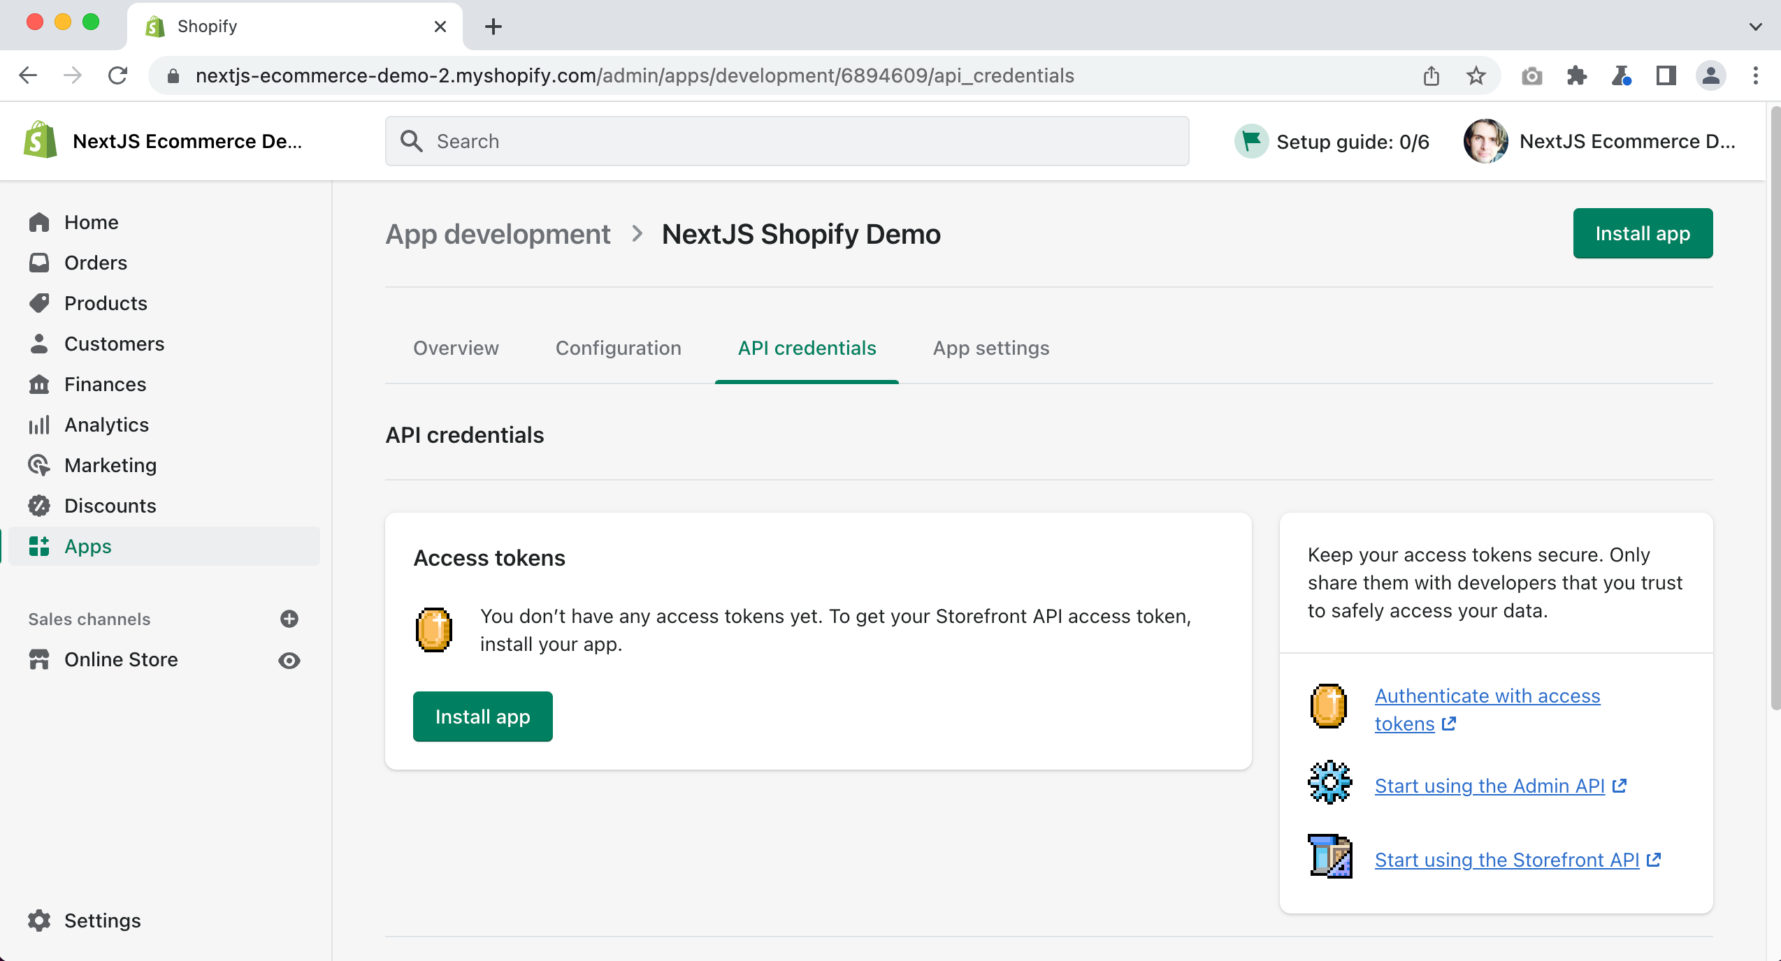The image size is (1781, 961).
Task: Open Discounts in the sidebar
Action: (x=110, y=506)
